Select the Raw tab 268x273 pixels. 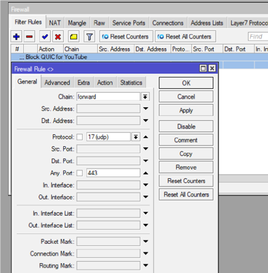point(99,23)
